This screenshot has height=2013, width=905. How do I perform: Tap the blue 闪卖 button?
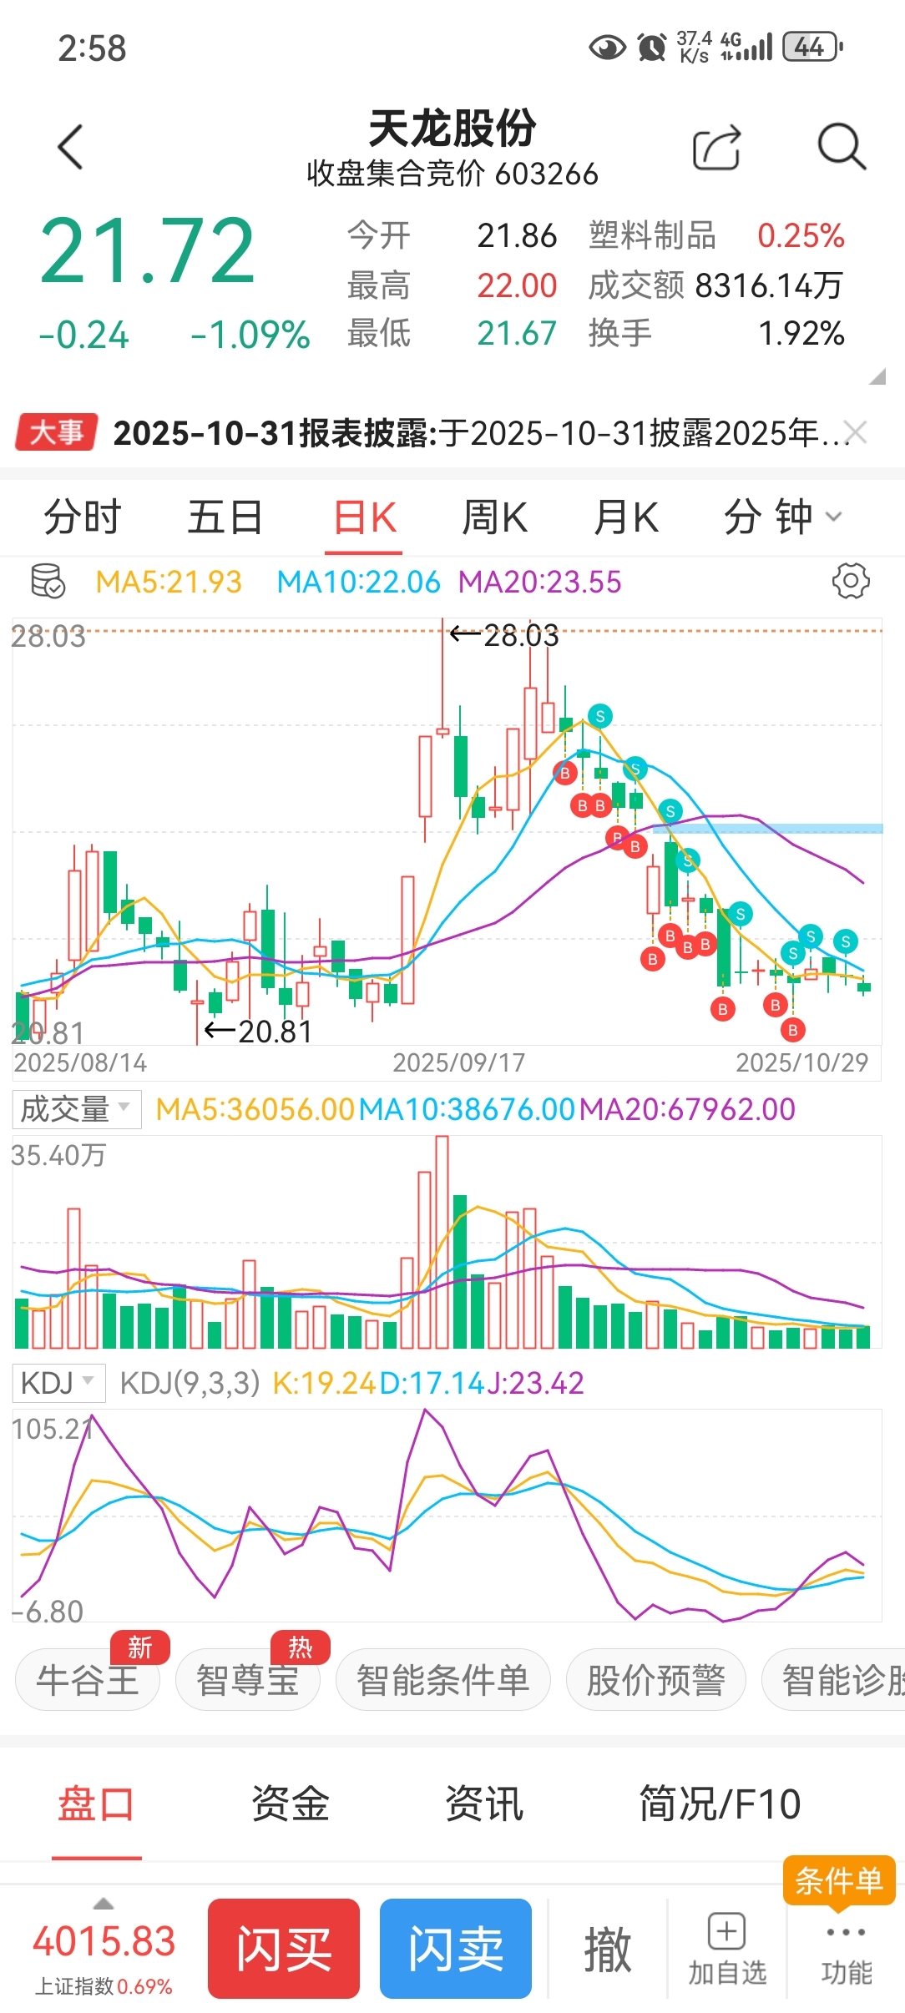[456, 1949]
